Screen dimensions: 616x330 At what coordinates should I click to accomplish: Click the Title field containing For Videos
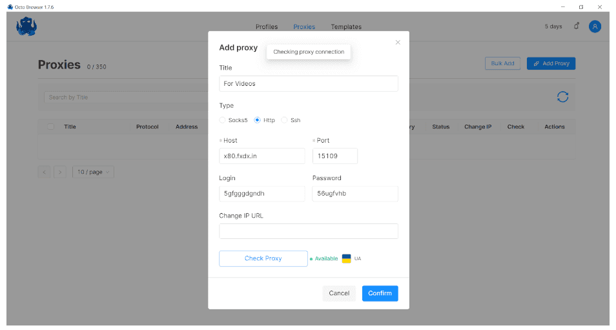[x=309, y=84]
